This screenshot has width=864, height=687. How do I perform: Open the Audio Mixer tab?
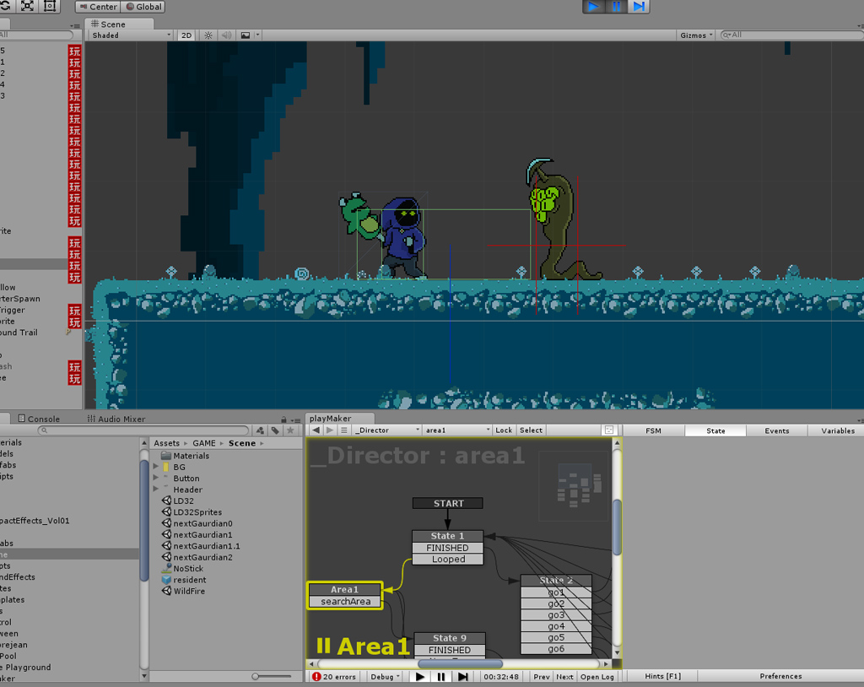[116, 419]
